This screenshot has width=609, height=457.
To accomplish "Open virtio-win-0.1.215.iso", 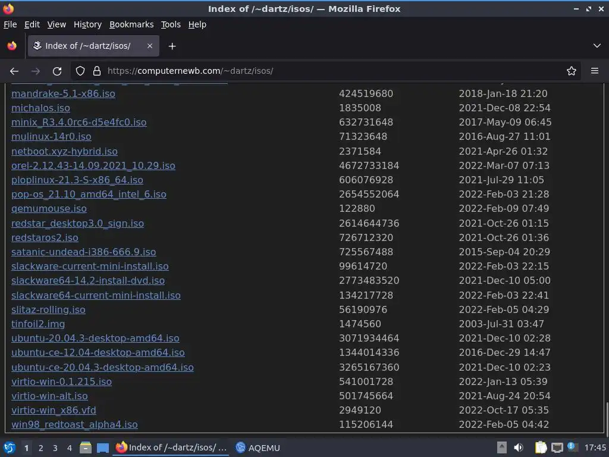I will (x=61, y=382).
